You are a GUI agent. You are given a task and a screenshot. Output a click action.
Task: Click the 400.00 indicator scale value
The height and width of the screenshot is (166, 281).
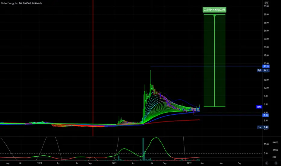click(275, 150)
